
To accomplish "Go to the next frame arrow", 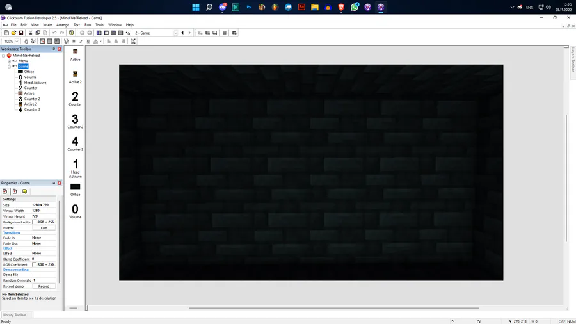I will click(x=189, y=33).
